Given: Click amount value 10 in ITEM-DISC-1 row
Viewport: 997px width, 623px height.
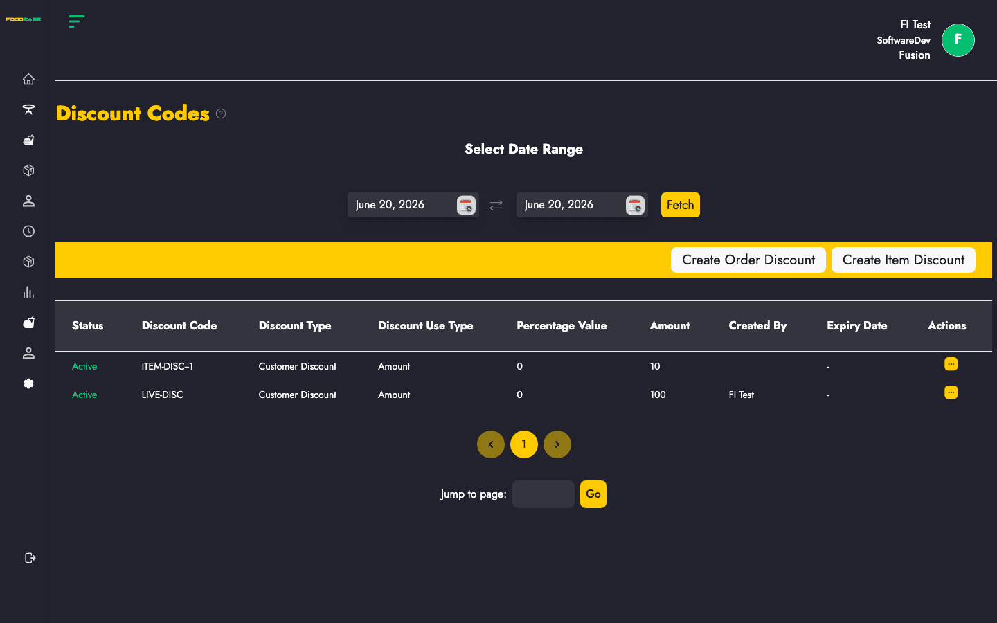Looking at the screenshot, I should pyautogui.click(x=655, y=367).
